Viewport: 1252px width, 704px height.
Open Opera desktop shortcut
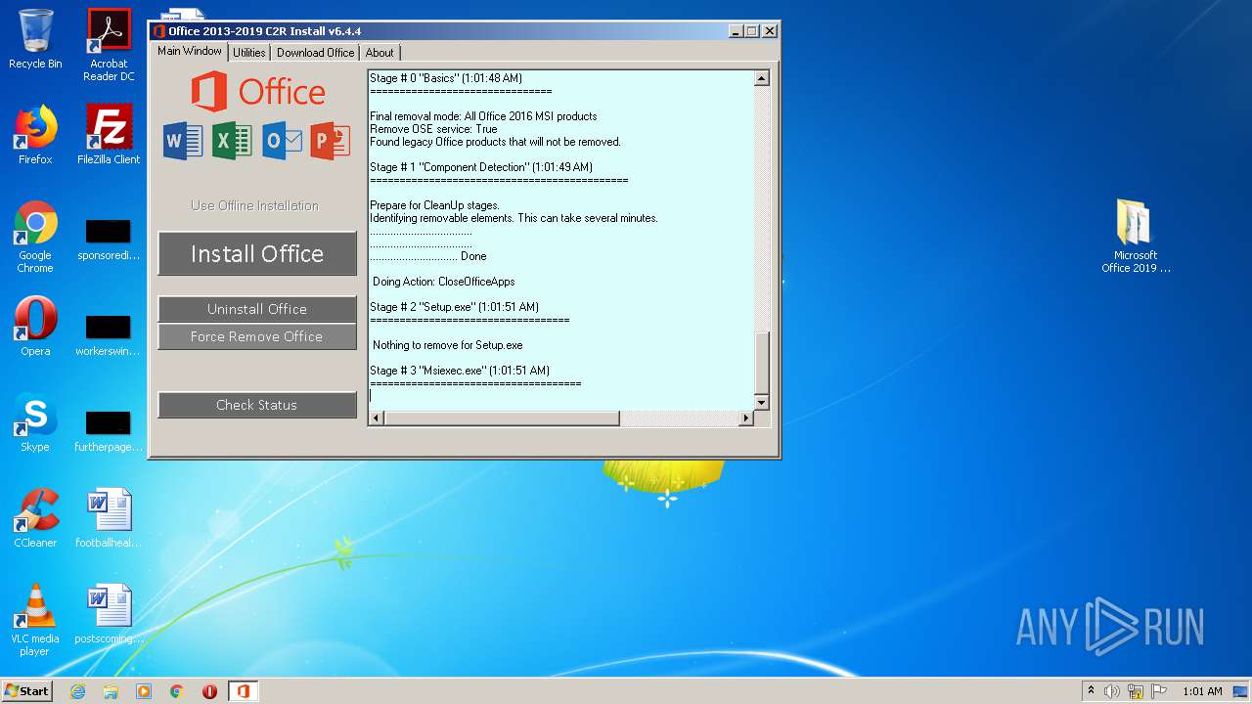click(35, 327)
